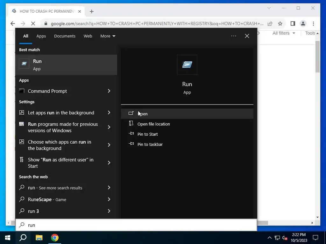Show hidden system tray icons

coord(269,238)
